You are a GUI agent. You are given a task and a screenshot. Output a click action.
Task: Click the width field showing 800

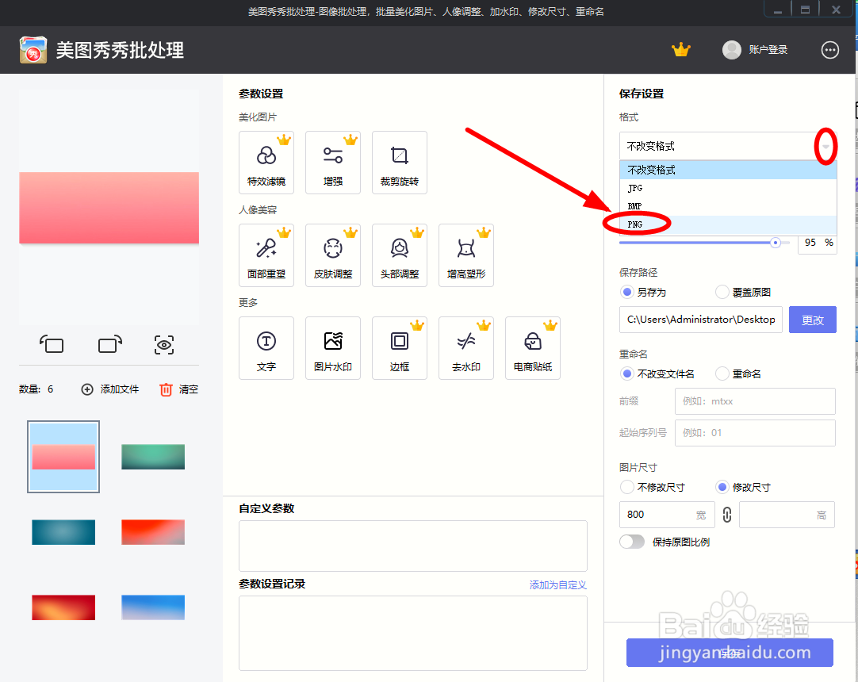667,515
